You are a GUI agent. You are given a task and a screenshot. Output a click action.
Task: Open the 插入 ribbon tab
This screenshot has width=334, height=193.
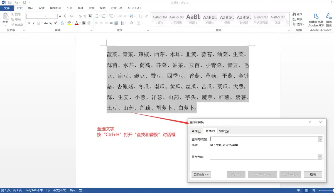pyautogui.click(x=31, y=8)
